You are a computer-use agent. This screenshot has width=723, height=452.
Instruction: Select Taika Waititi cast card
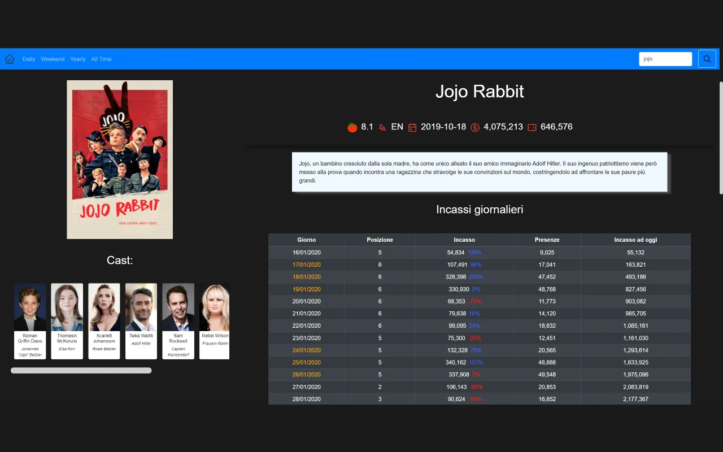141,321
